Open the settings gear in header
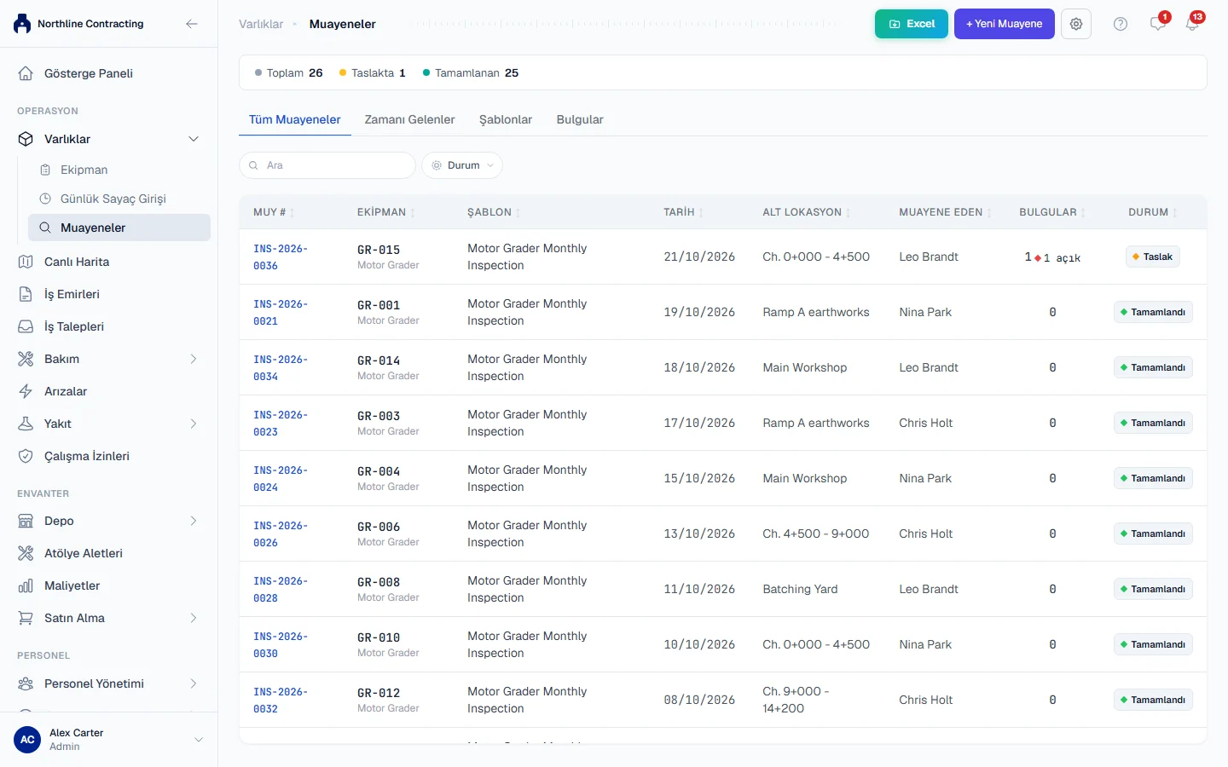The image size is (1228, 767). (x=1076, y=24)
